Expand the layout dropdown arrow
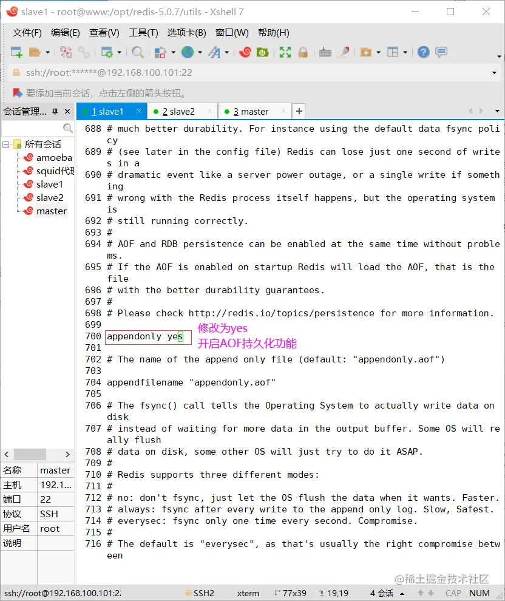The image size is (505, 601). 405,52
